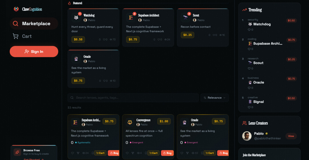Click Pablo's avatar in Lens Creators

coord(247,136)
